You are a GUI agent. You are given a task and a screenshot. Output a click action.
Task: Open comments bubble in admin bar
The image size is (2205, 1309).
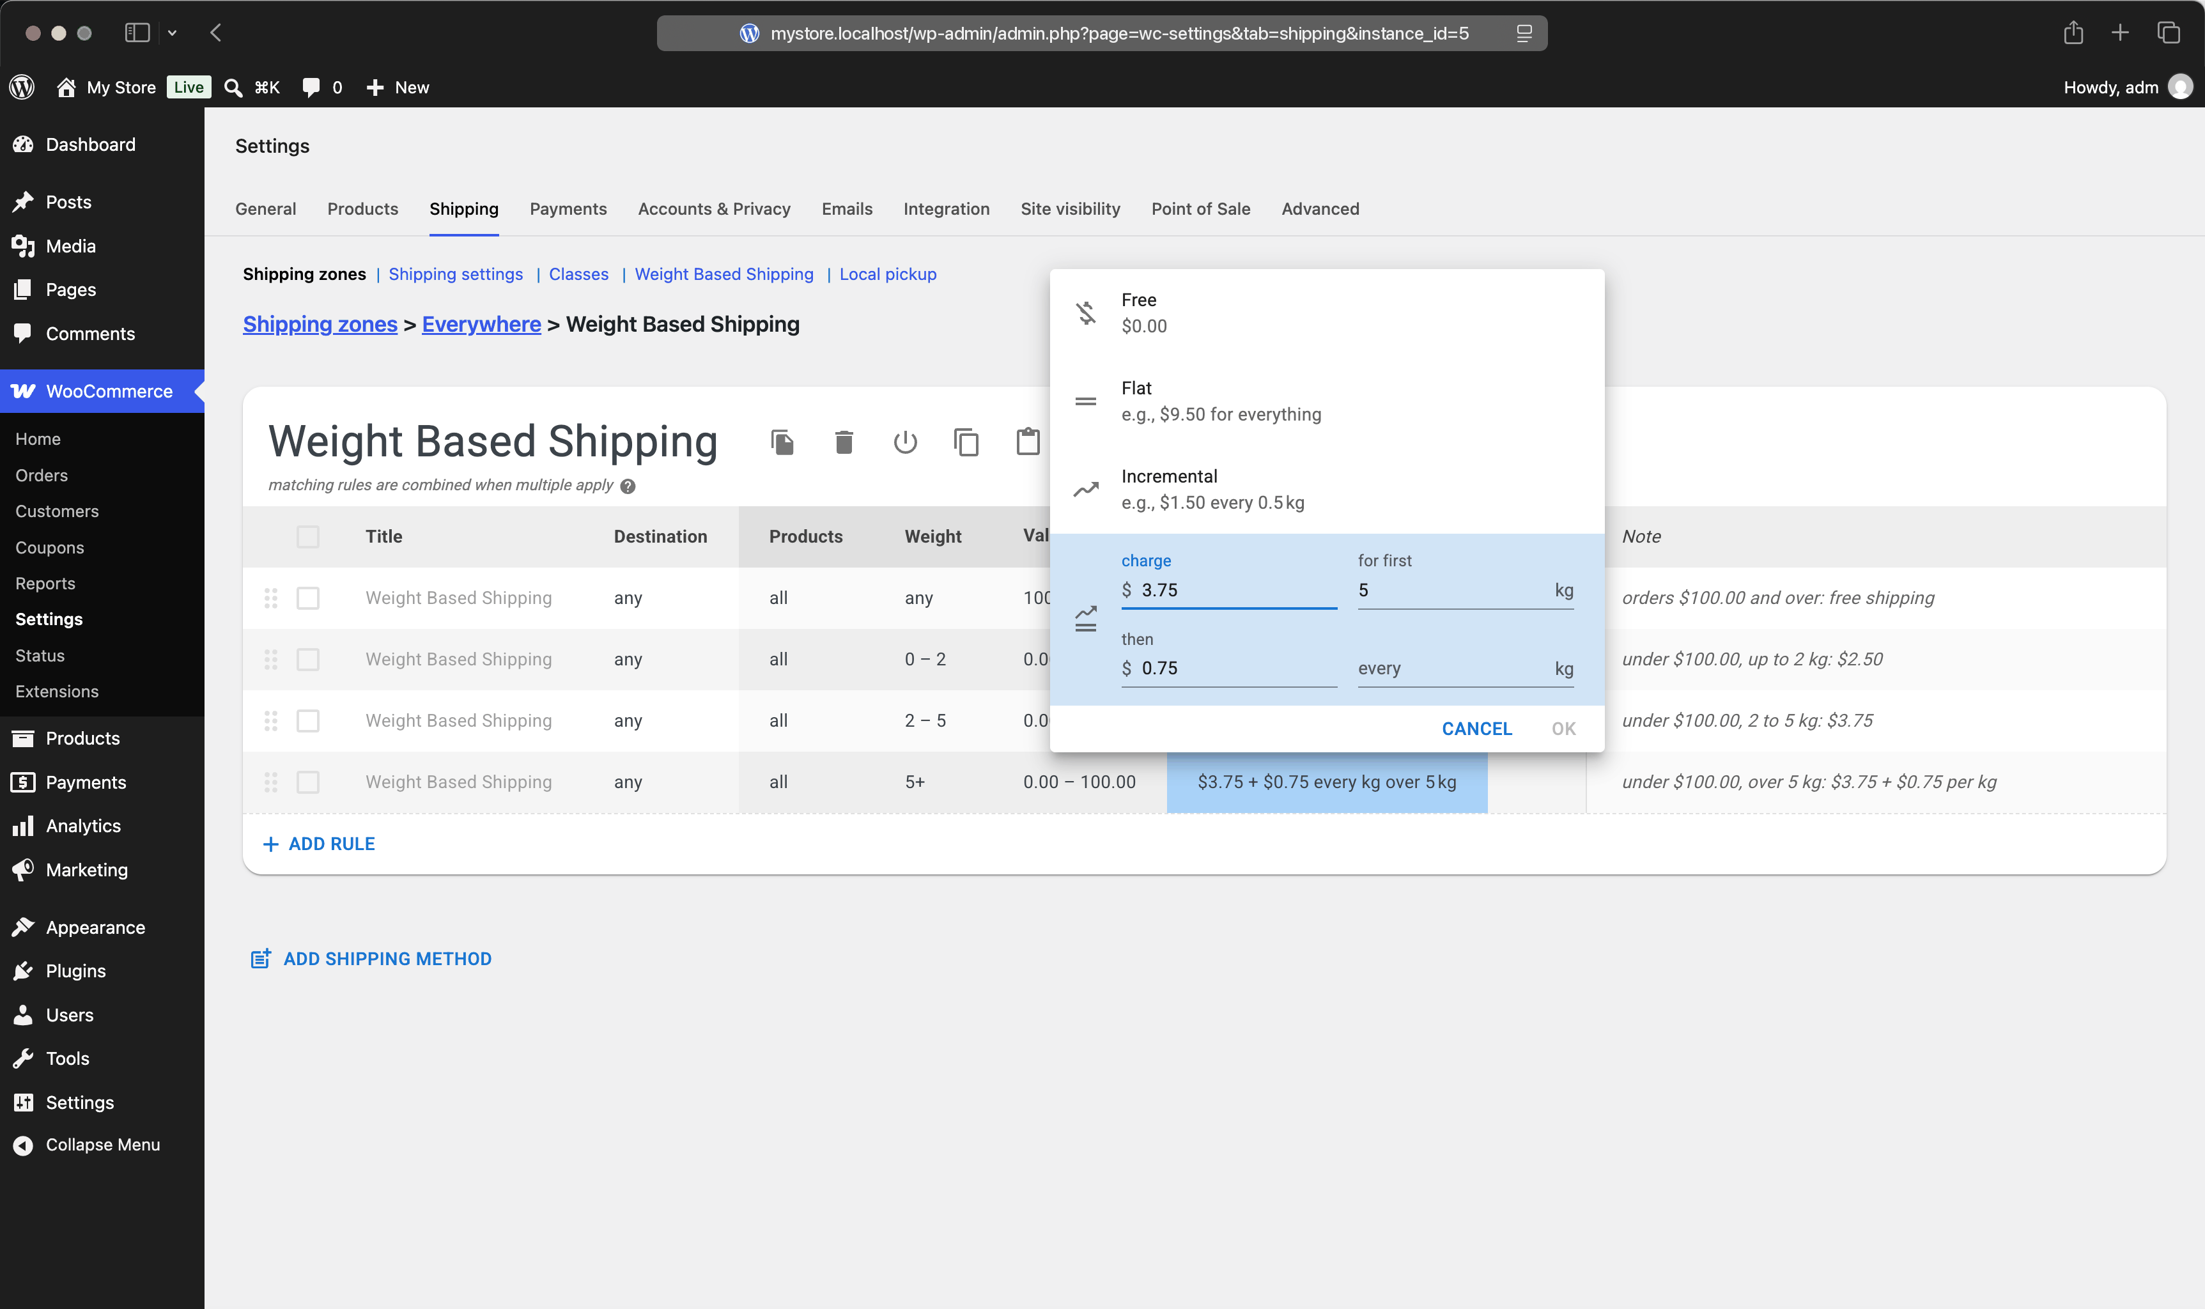pos(311,88)
